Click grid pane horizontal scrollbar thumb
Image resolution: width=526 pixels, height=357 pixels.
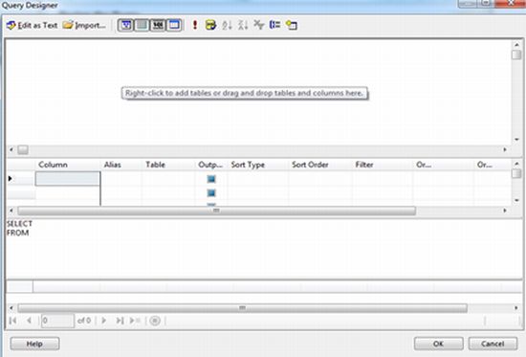point(217,211)
